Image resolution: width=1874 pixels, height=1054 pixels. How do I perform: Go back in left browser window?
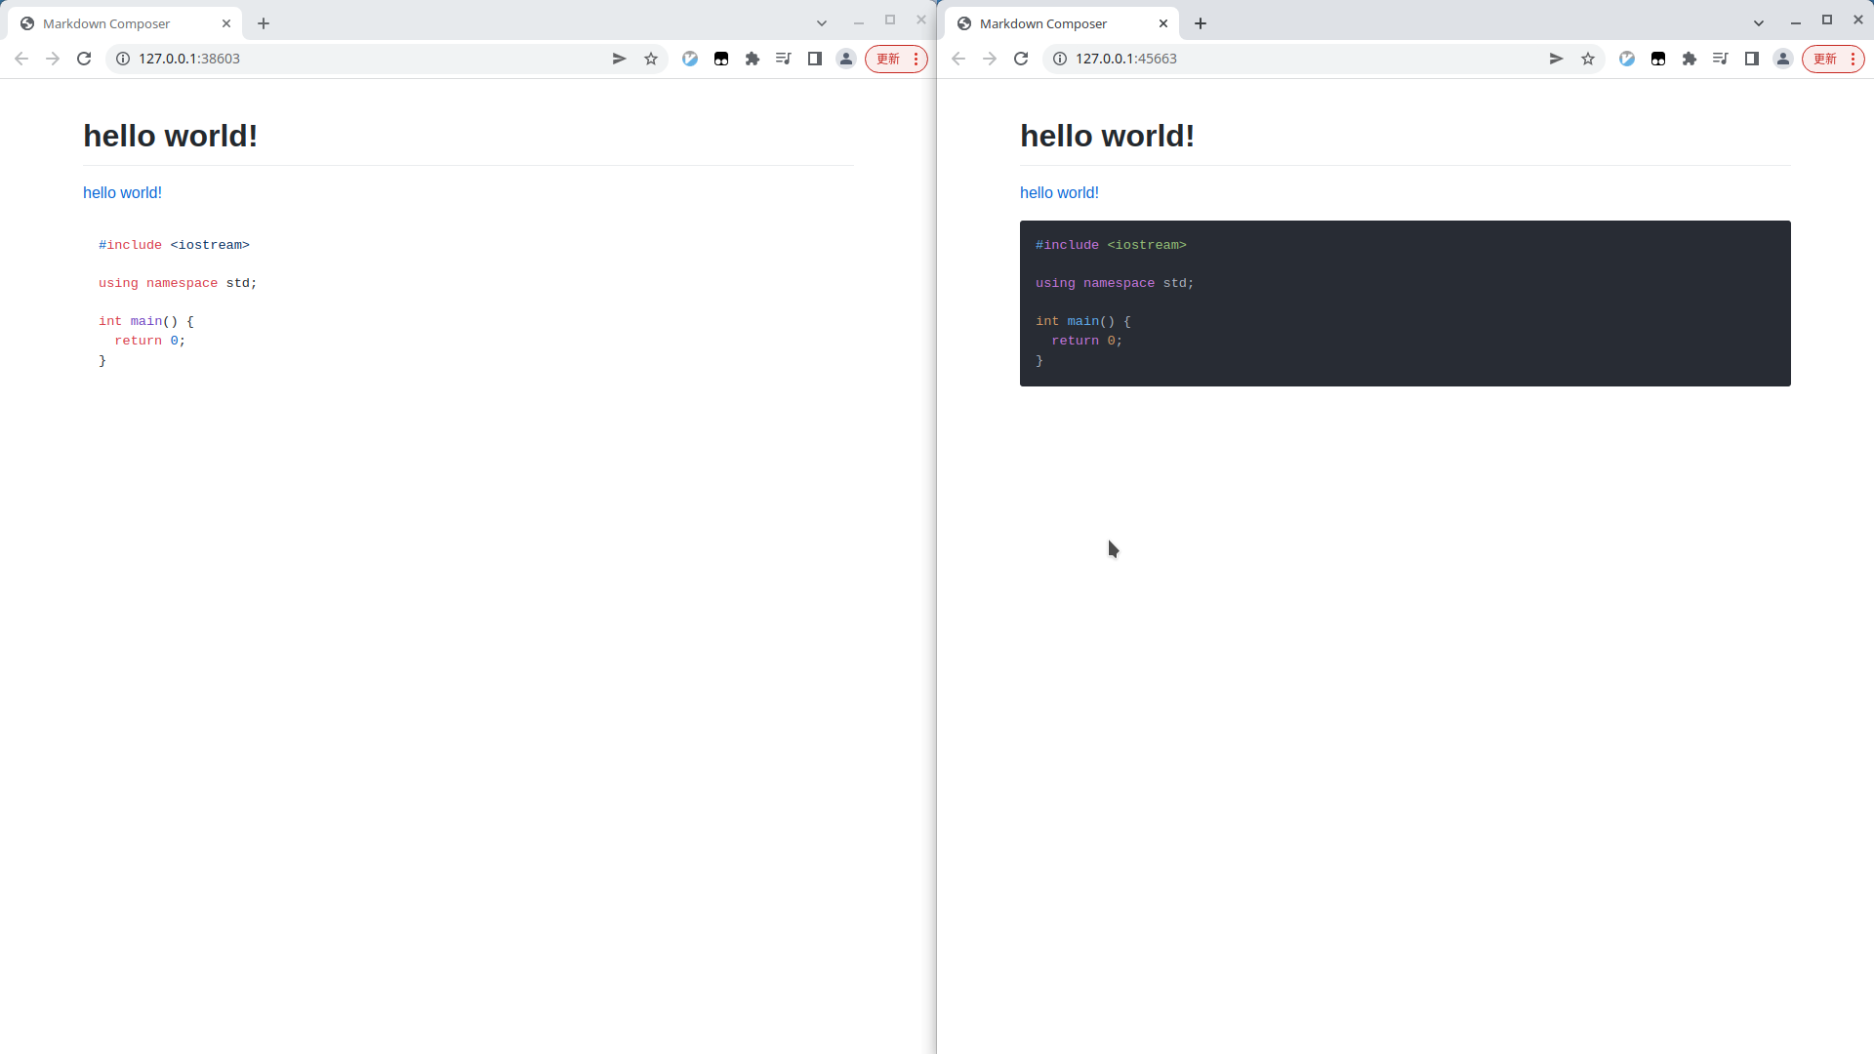click(x=21, y=59)
